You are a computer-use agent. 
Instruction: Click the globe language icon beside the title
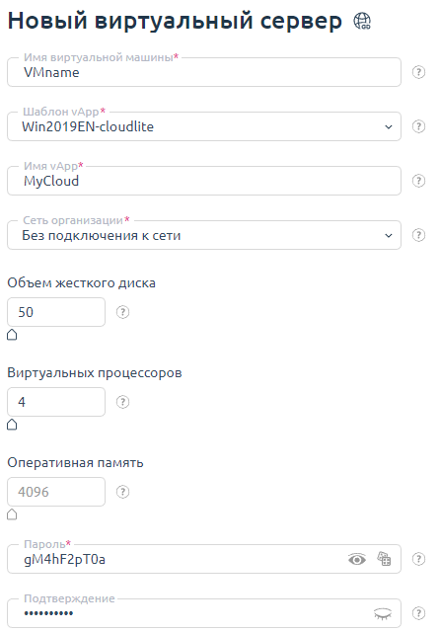click(362, 21)
